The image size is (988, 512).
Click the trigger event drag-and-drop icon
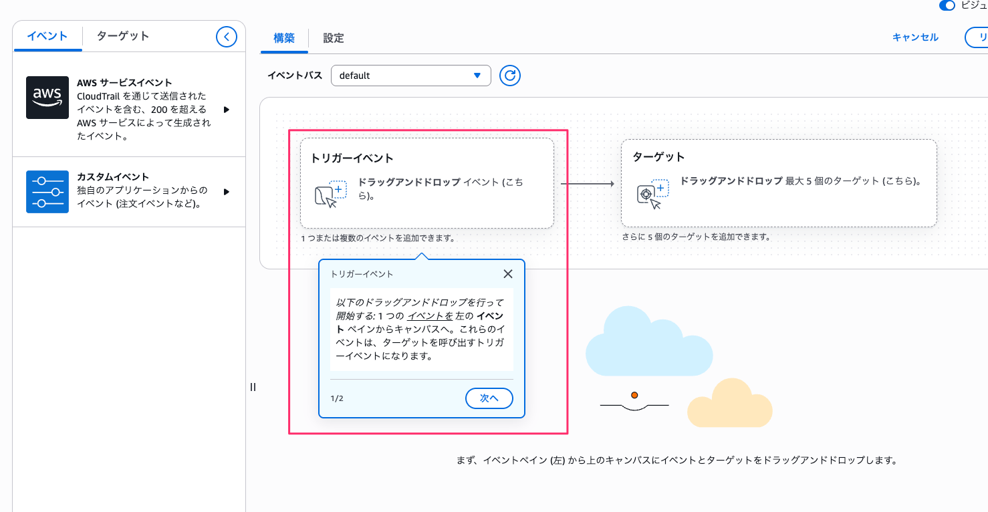(x=330, y=193)
